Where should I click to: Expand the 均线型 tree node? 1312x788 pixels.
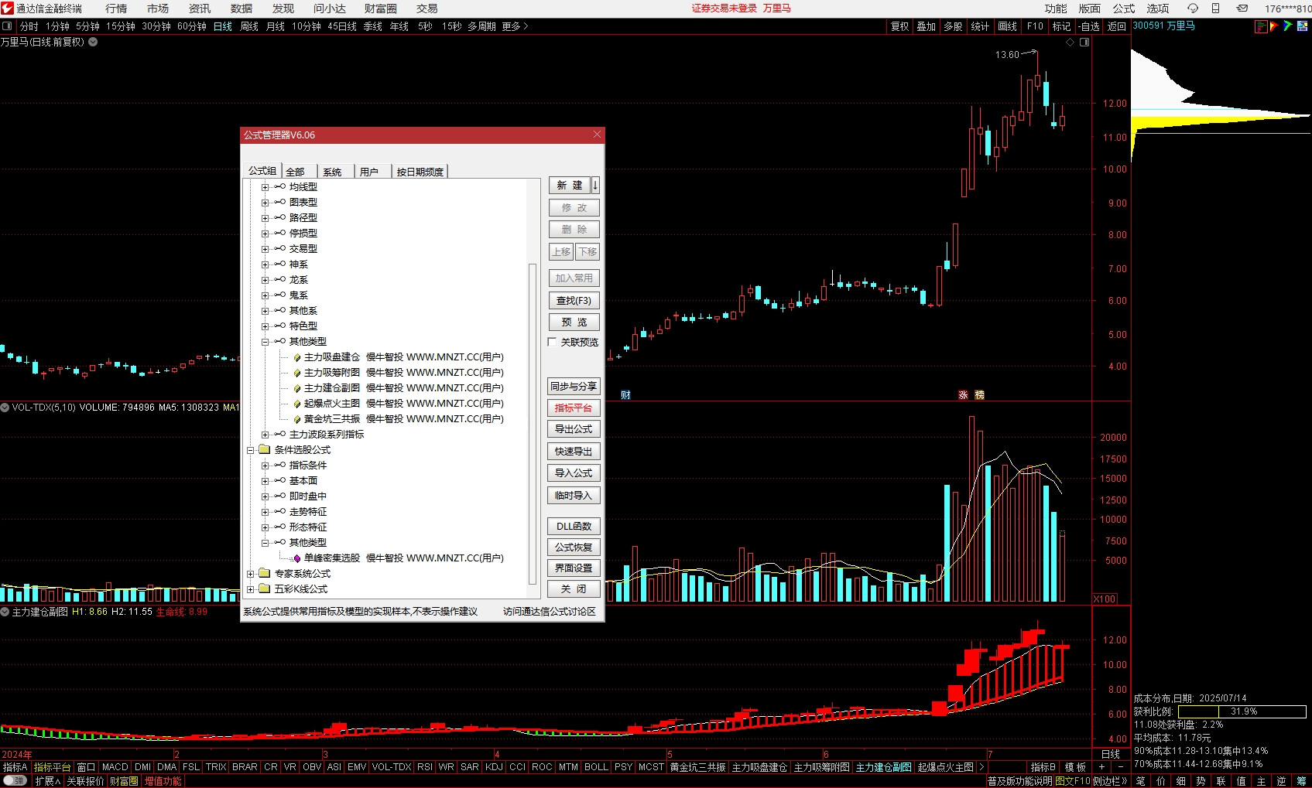pos(265,187)
